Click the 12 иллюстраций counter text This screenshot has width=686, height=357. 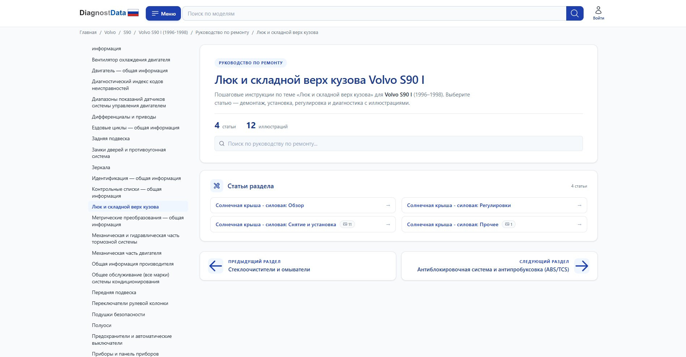click(267, 126)
